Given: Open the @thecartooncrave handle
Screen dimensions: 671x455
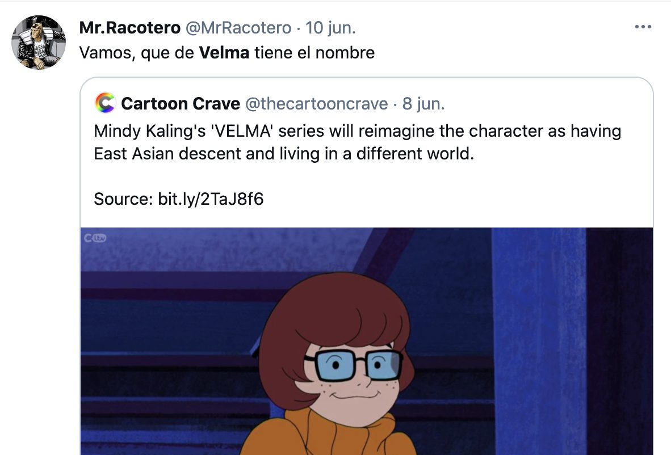Looking at the screenshot, I should coord(317,104).
